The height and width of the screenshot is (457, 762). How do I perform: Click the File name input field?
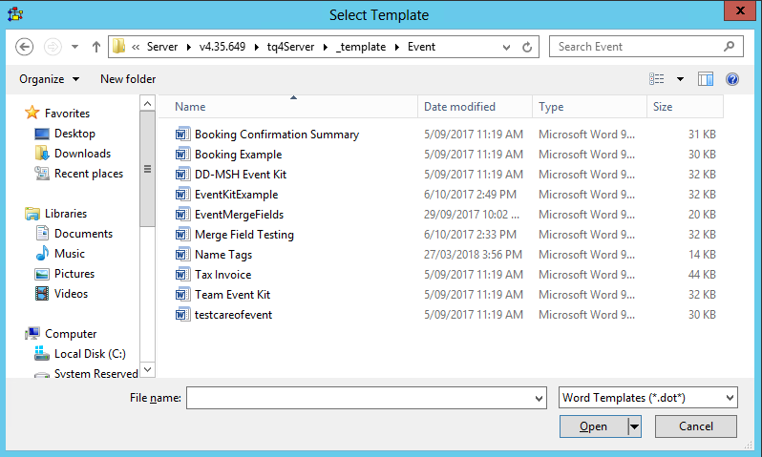coord(365,398)
